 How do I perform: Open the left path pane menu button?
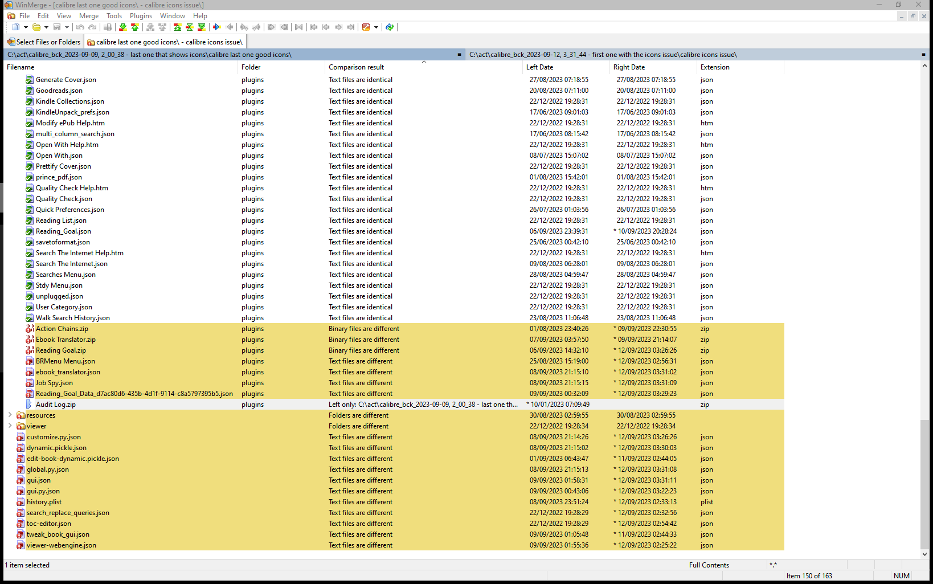pos(459,55)
